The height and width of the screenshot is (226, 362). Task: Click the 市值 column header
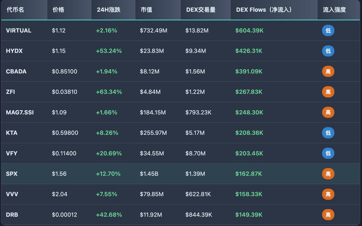coord(146,10)
